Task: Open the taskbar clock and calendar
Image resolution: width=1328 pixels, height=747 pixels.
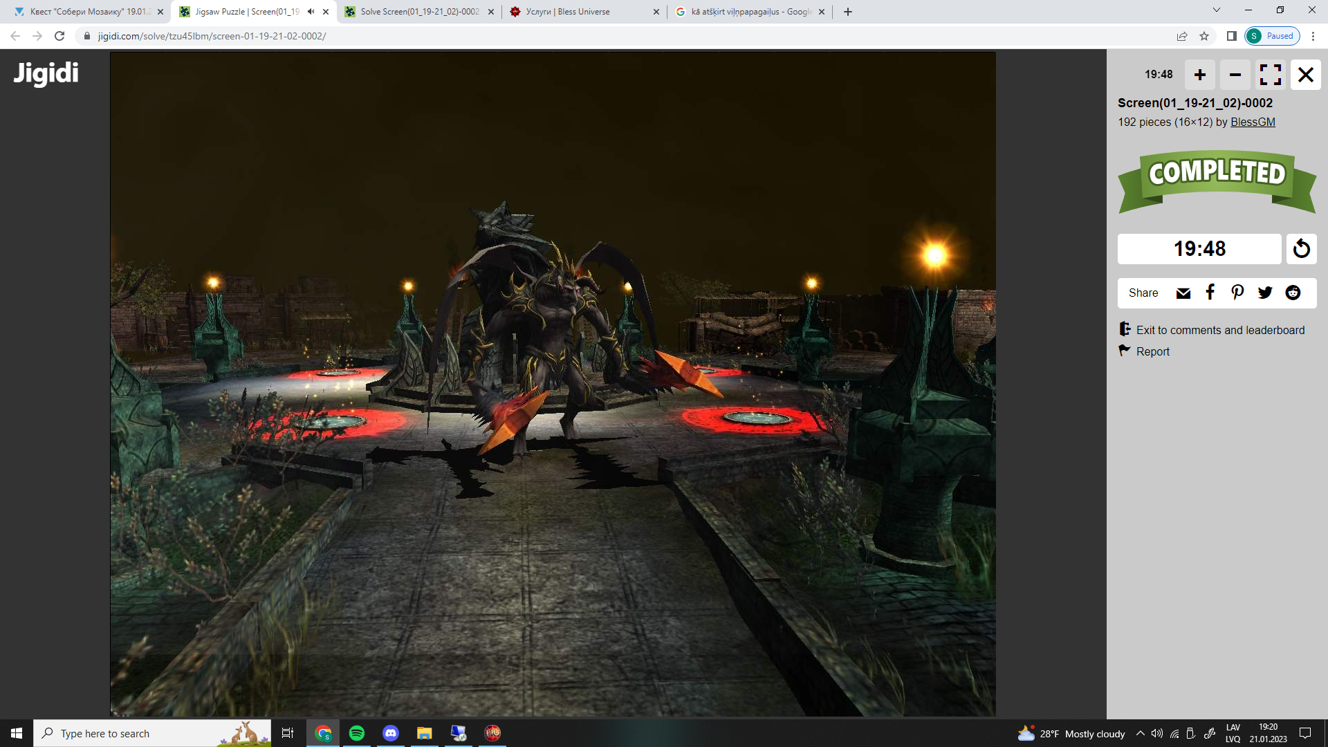Action: (x=1268, y=733)
